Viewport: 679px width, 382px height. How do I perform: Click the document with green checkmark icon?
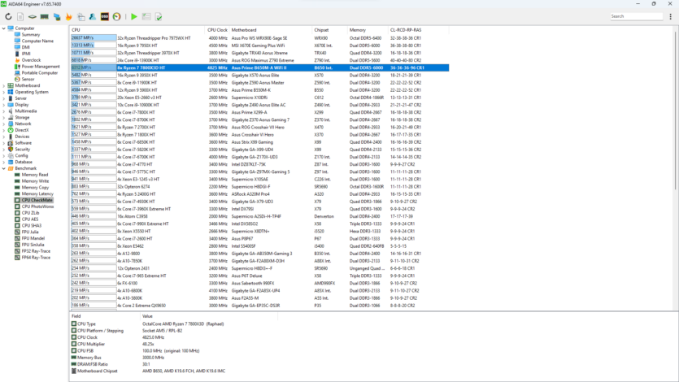click(x=159, y=16)
